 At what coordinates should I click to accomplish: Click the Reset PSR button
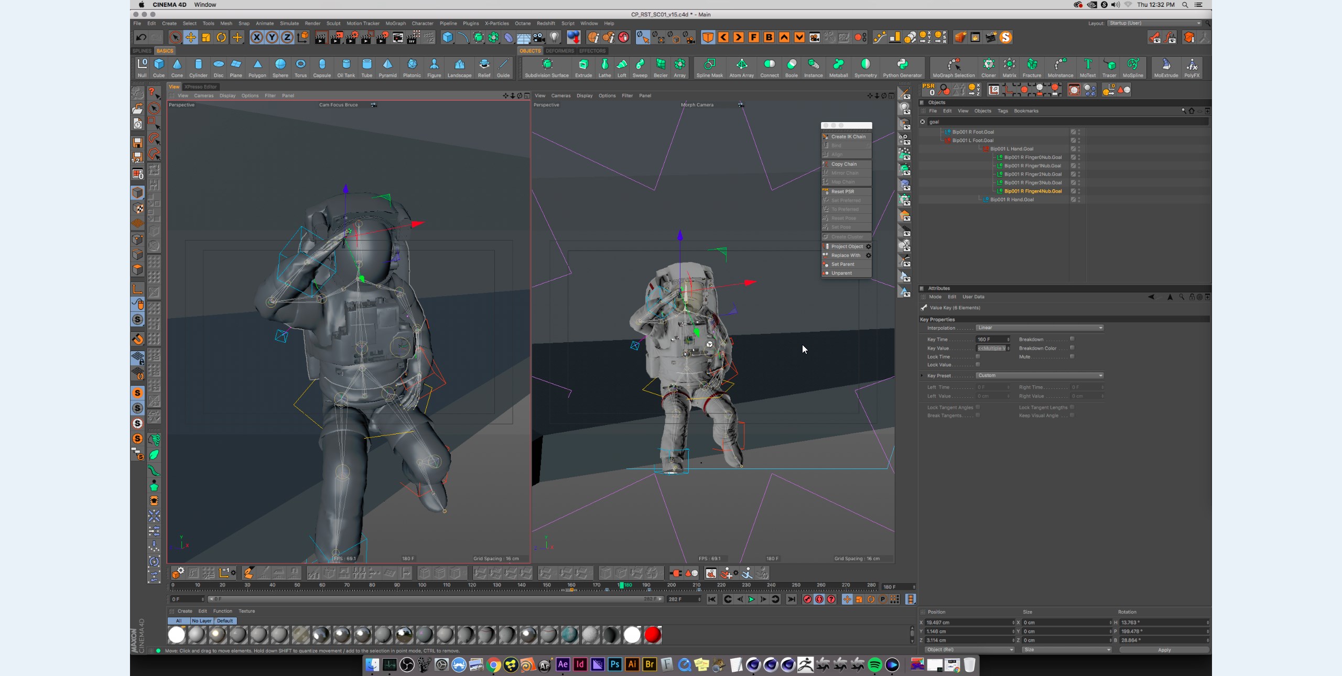point(846,192)
